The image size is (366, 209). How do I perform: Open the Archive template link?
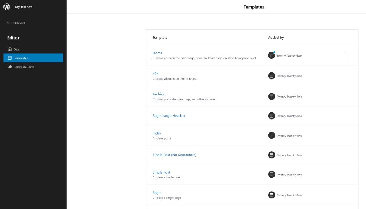click(159, 94)
